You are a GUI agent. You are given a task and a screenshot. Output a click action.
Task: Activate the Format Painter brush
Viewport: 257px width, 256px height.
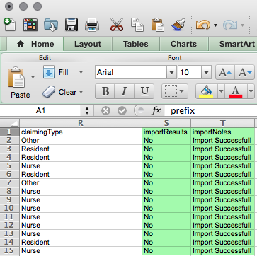click(x=178, y=25)
